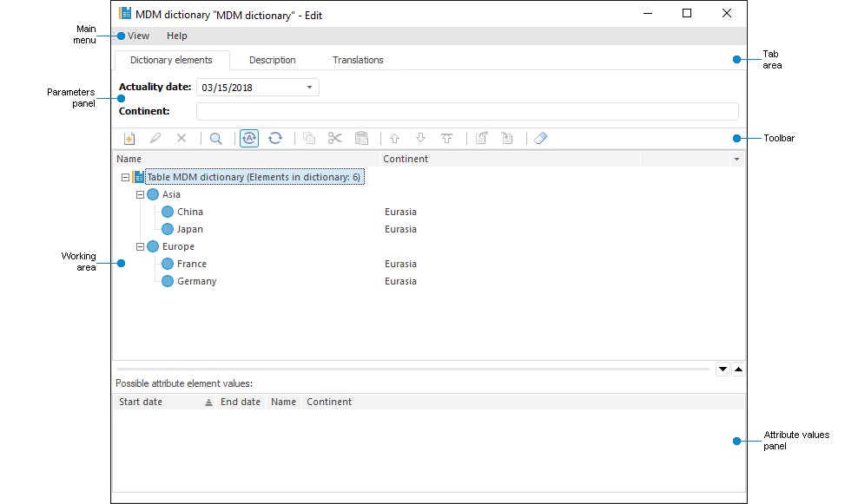Viewport: 858px width, 504px height.
Task: Click the Start date sort triangle
Action: coord(208,403)
